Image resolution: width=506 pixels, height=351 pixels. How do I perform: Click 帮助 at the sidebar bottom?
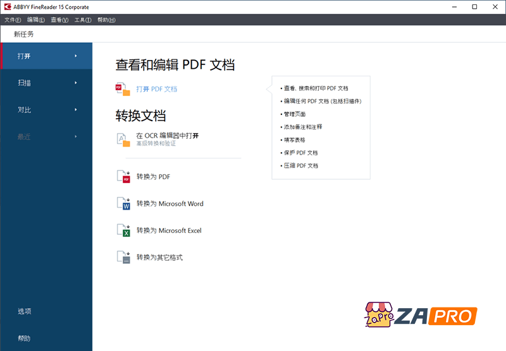tap(25, 338)
